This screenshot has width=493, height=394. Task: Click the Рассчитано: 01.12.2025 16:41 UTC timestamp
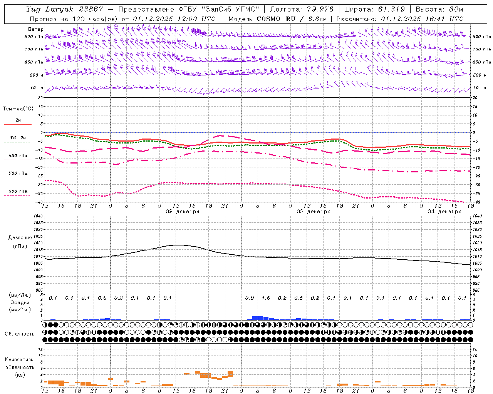[x=400, y=19]
